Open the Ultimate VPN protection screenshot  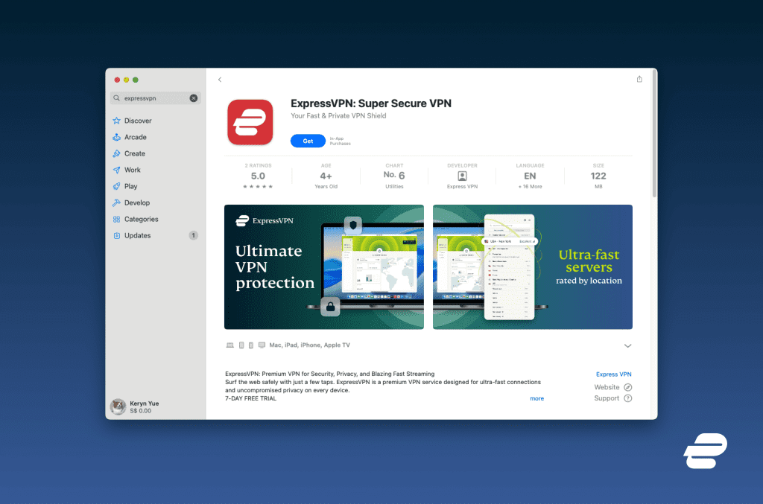click(323, 267)
